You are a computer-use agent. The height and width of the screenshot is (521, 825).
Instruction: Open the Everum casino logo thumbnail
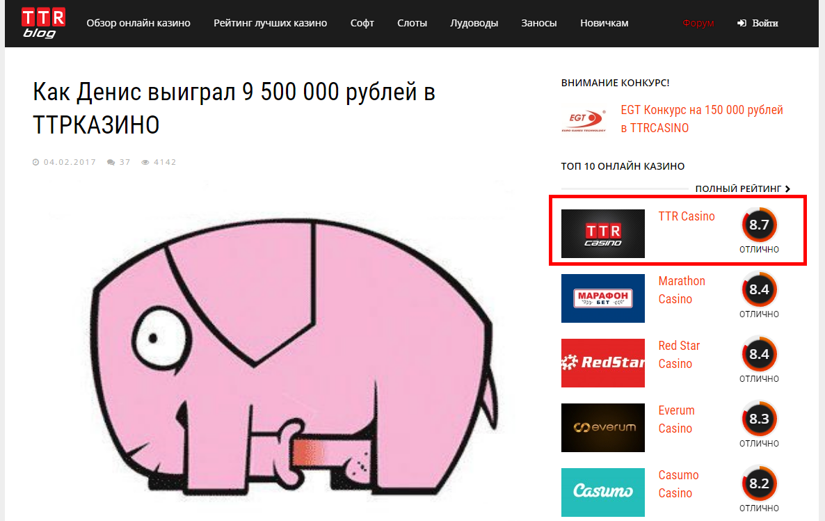coord(603,428)
